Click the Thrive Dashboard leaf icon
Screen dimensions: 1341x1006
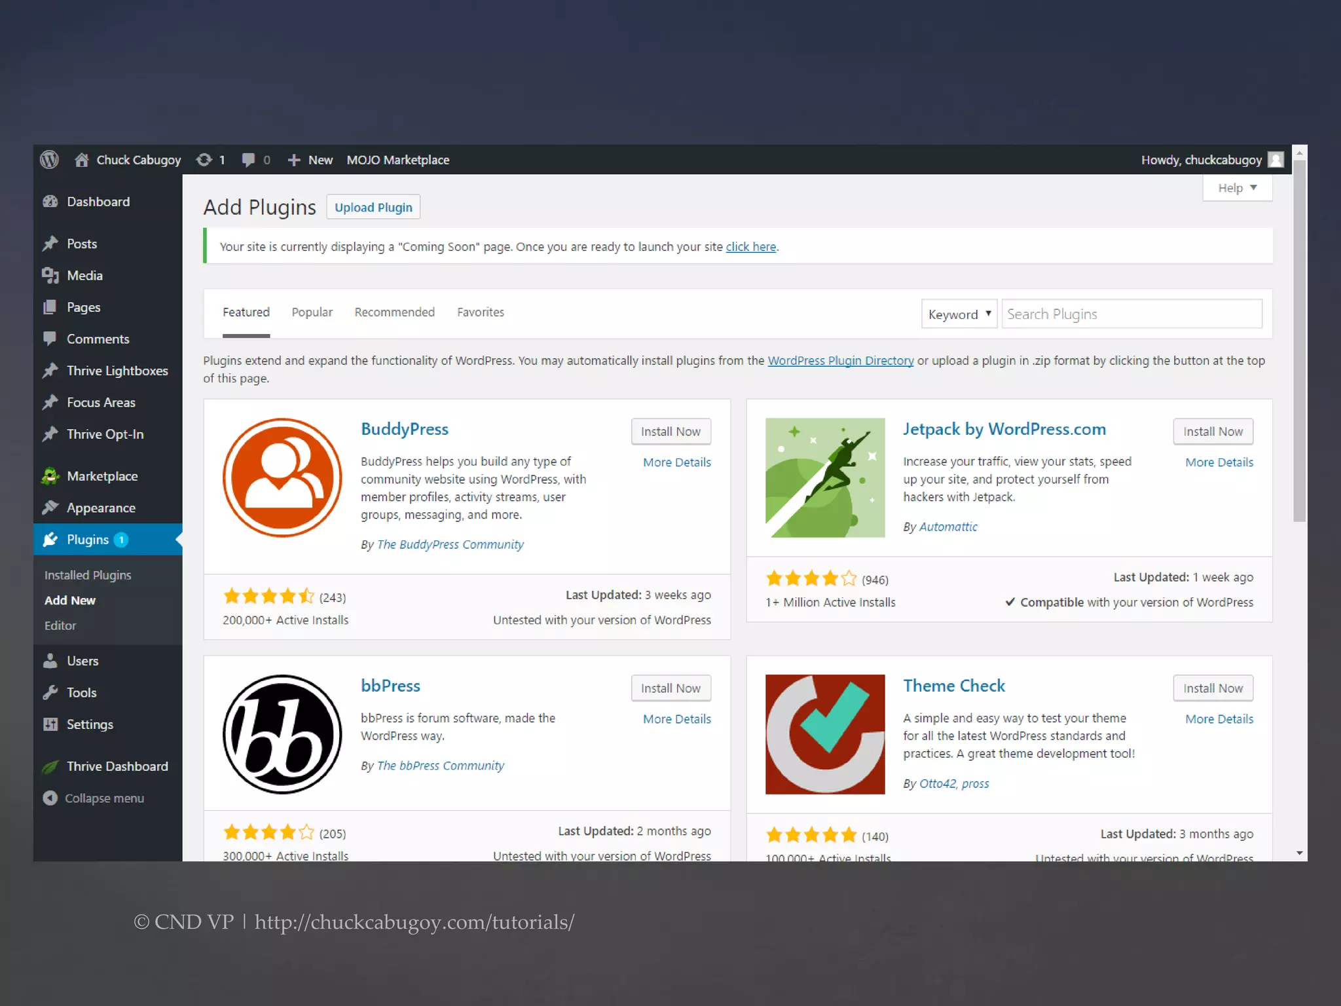tap(50, 766)
